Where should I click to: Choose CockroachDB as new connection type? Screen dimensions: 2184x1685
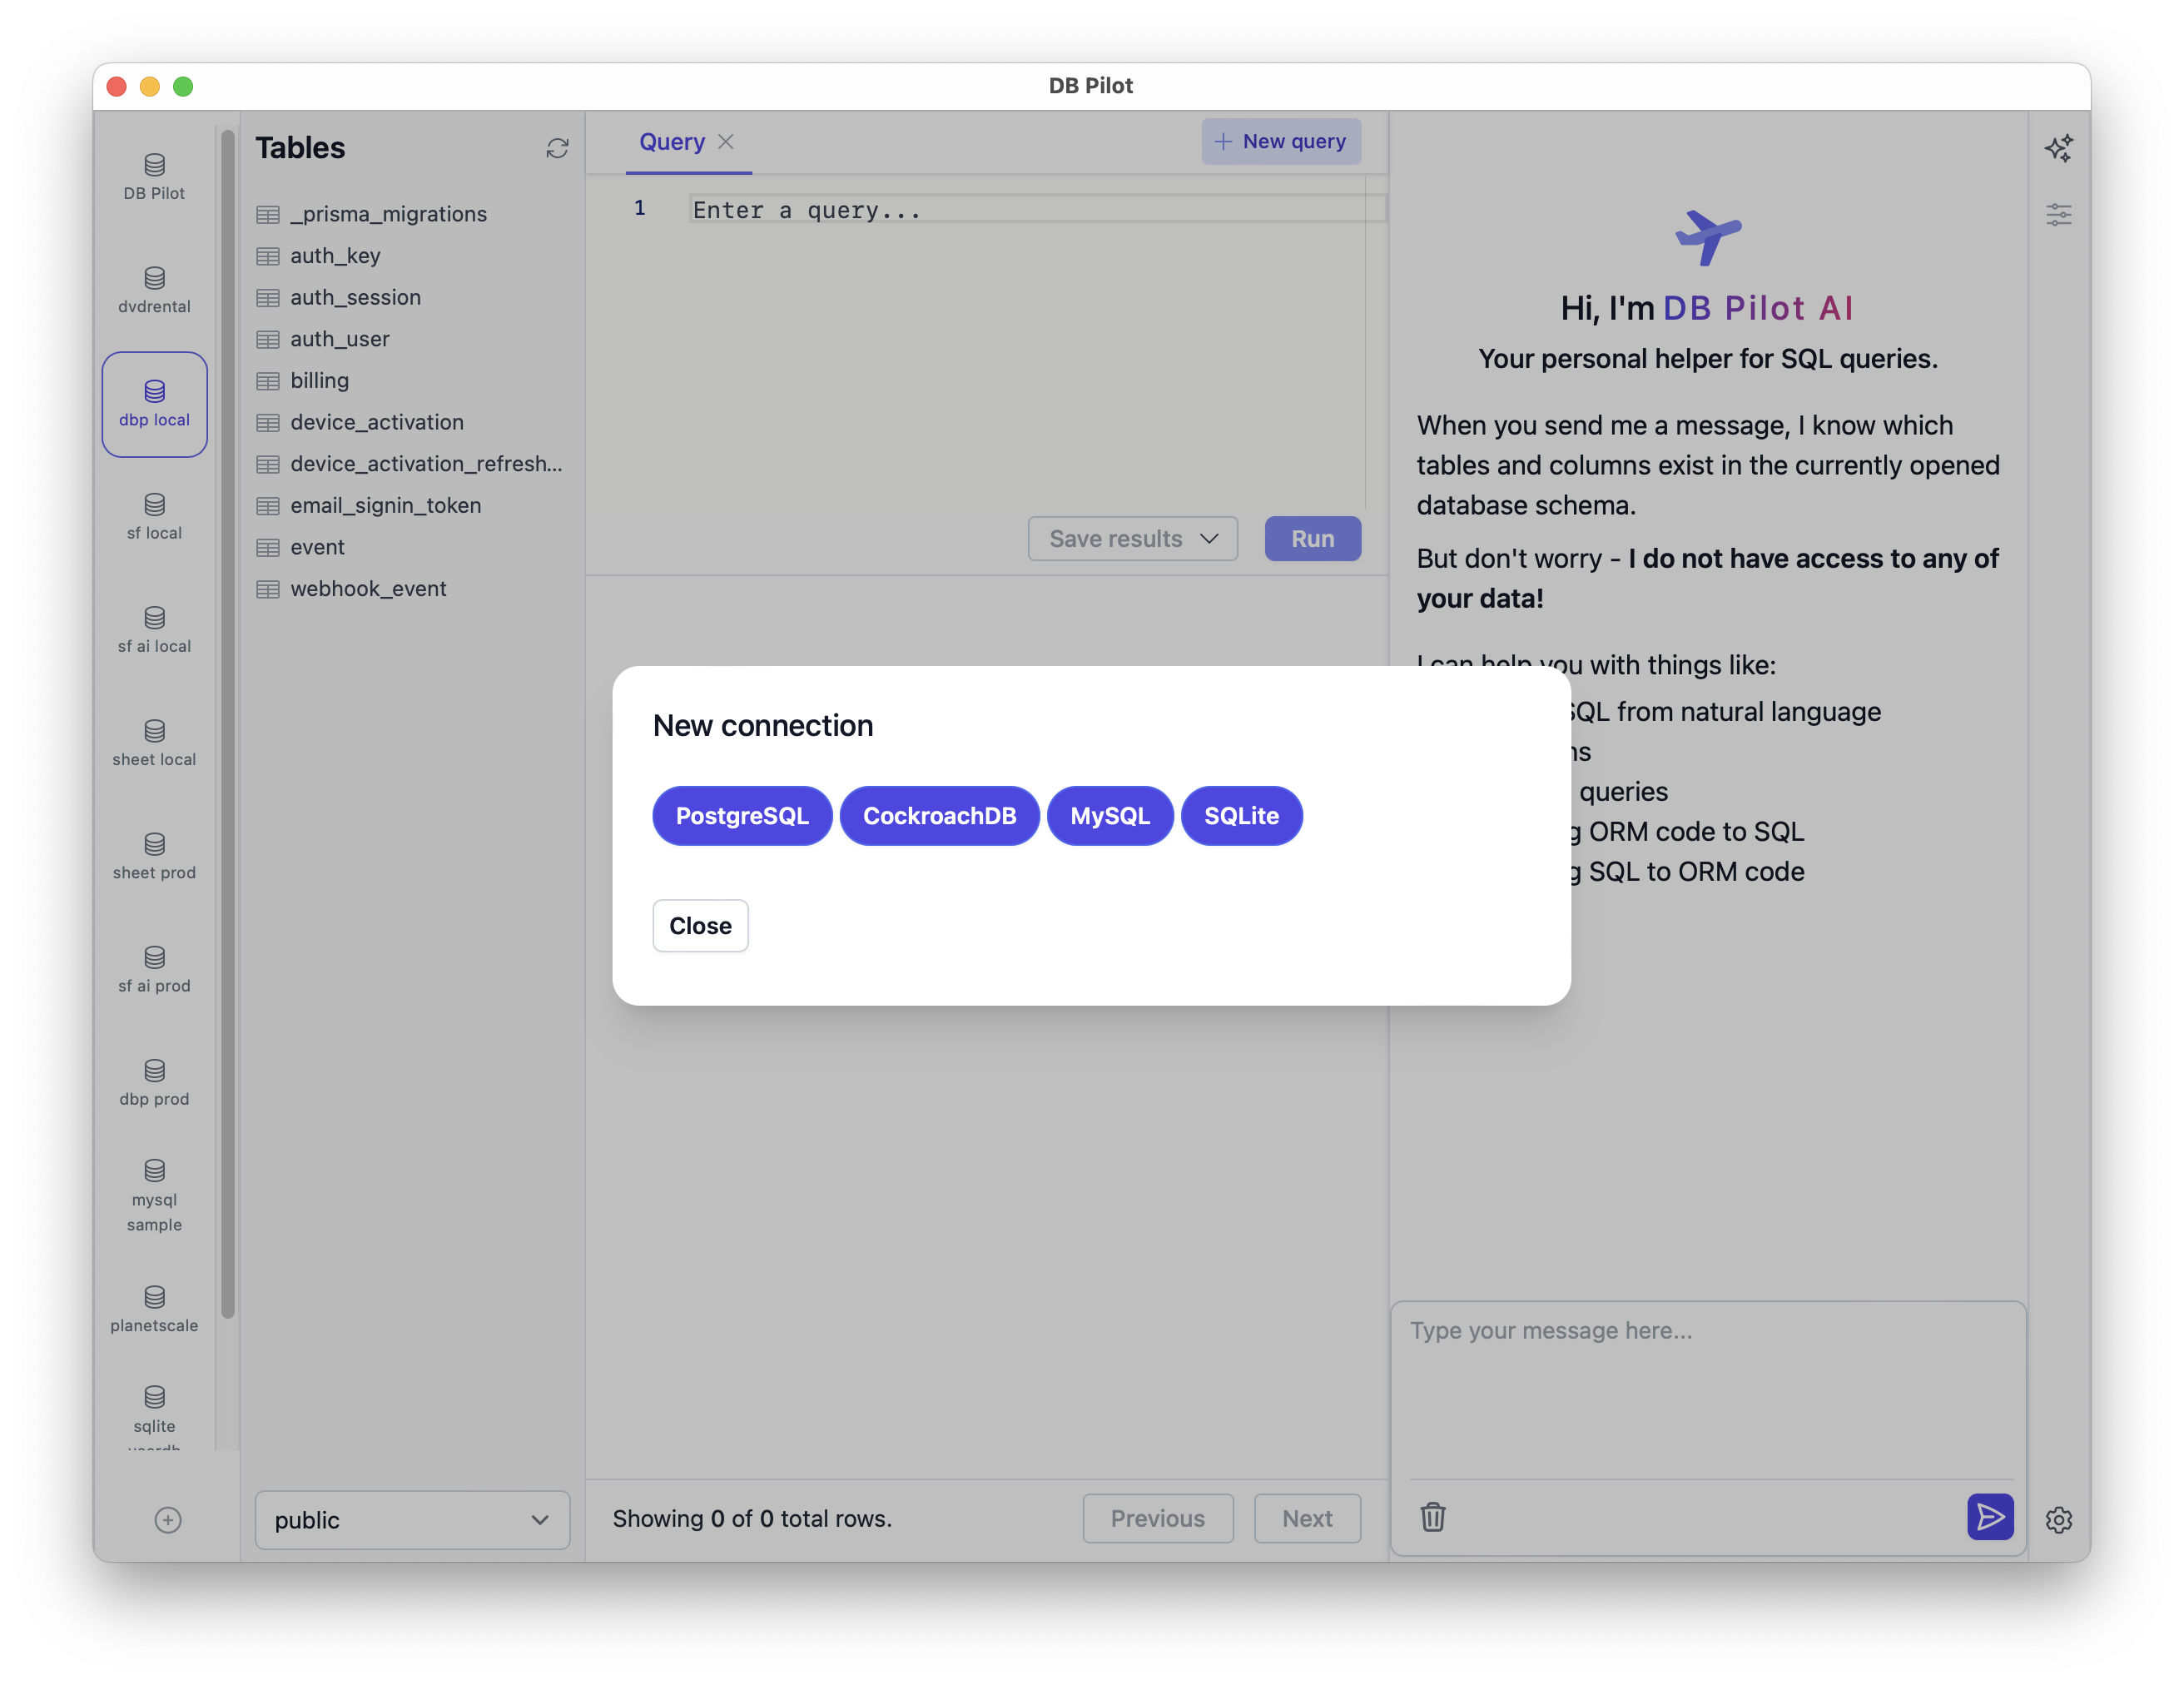pyautogui.click(x=939, y=816)
